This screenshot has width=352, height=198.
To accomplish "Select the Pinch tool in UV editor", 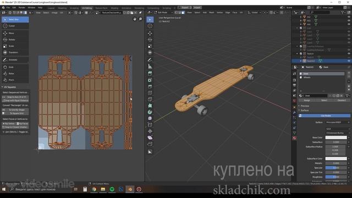I will [x=15, y=80].
